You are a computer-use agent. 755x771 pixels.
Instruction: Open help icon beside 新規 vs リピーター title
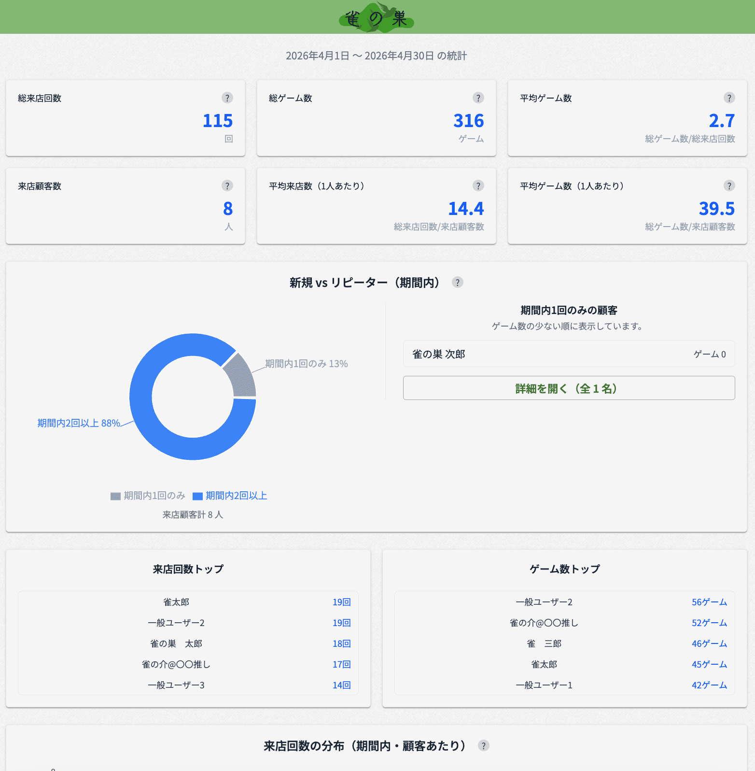click(458, 282)
